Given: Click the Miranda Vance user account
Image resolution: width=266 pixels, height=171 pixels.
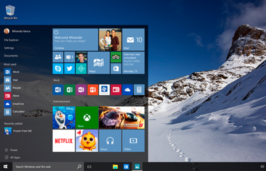Looking at the screenshot, I should [17, 31].
